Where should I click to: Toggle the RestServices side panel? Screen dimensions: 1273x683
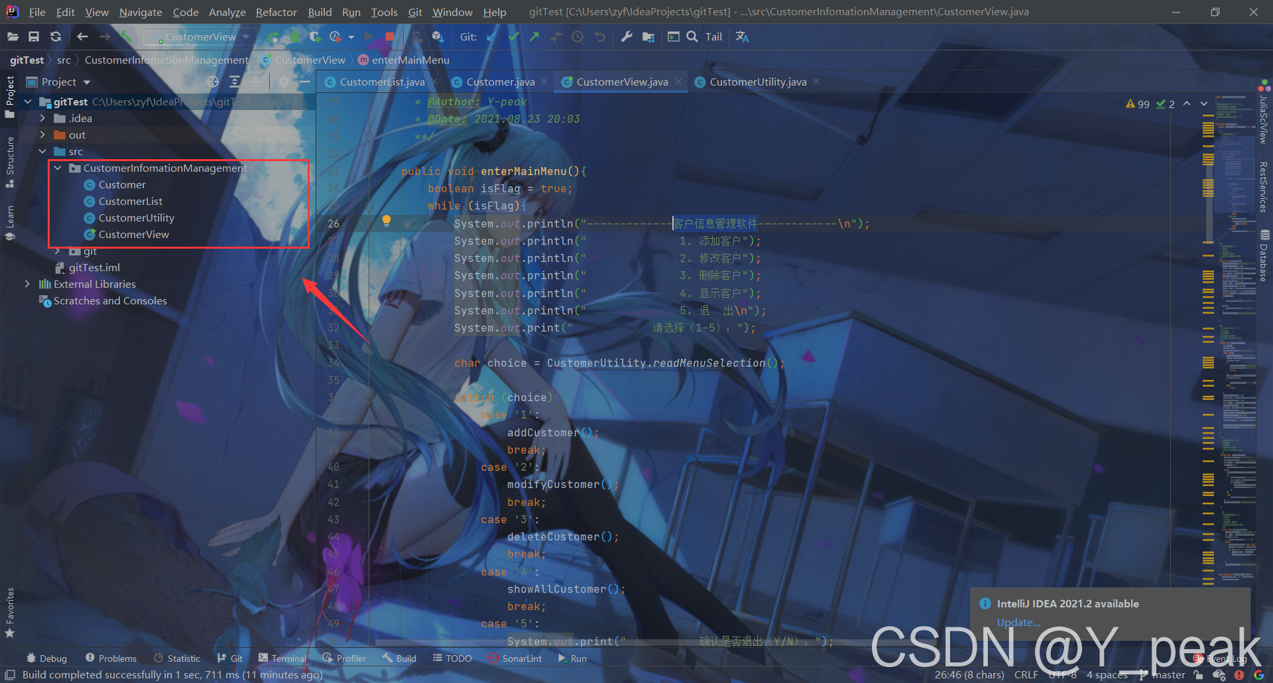coord(1264,186)
